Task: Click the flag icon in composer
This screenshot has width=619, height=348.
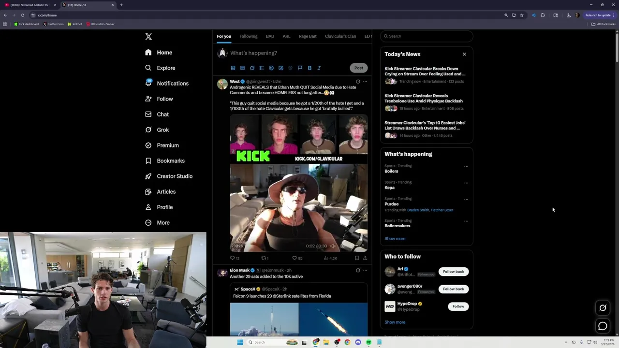Action: [x=300, y=68]
